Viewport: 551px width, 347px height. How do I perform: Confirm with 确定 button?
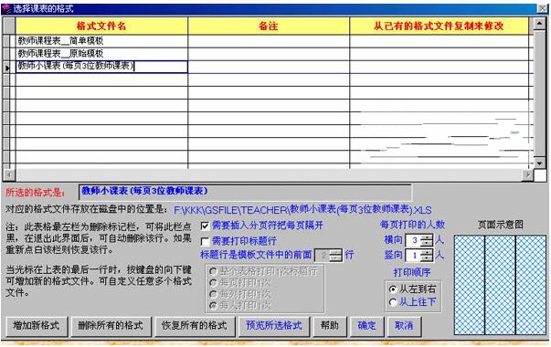[367, 326]
